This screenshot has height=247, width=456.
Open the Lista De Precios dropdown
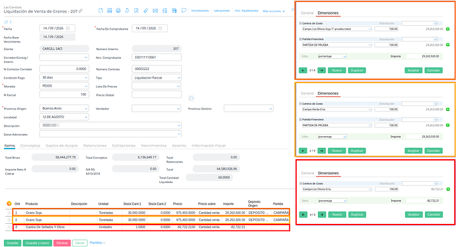pos(157,86)
